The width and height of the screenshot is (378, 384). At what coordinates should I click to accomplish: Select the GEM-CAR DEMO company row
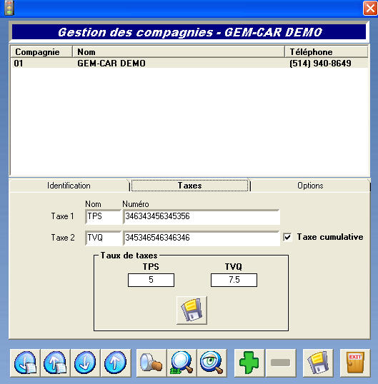(189, 64)
